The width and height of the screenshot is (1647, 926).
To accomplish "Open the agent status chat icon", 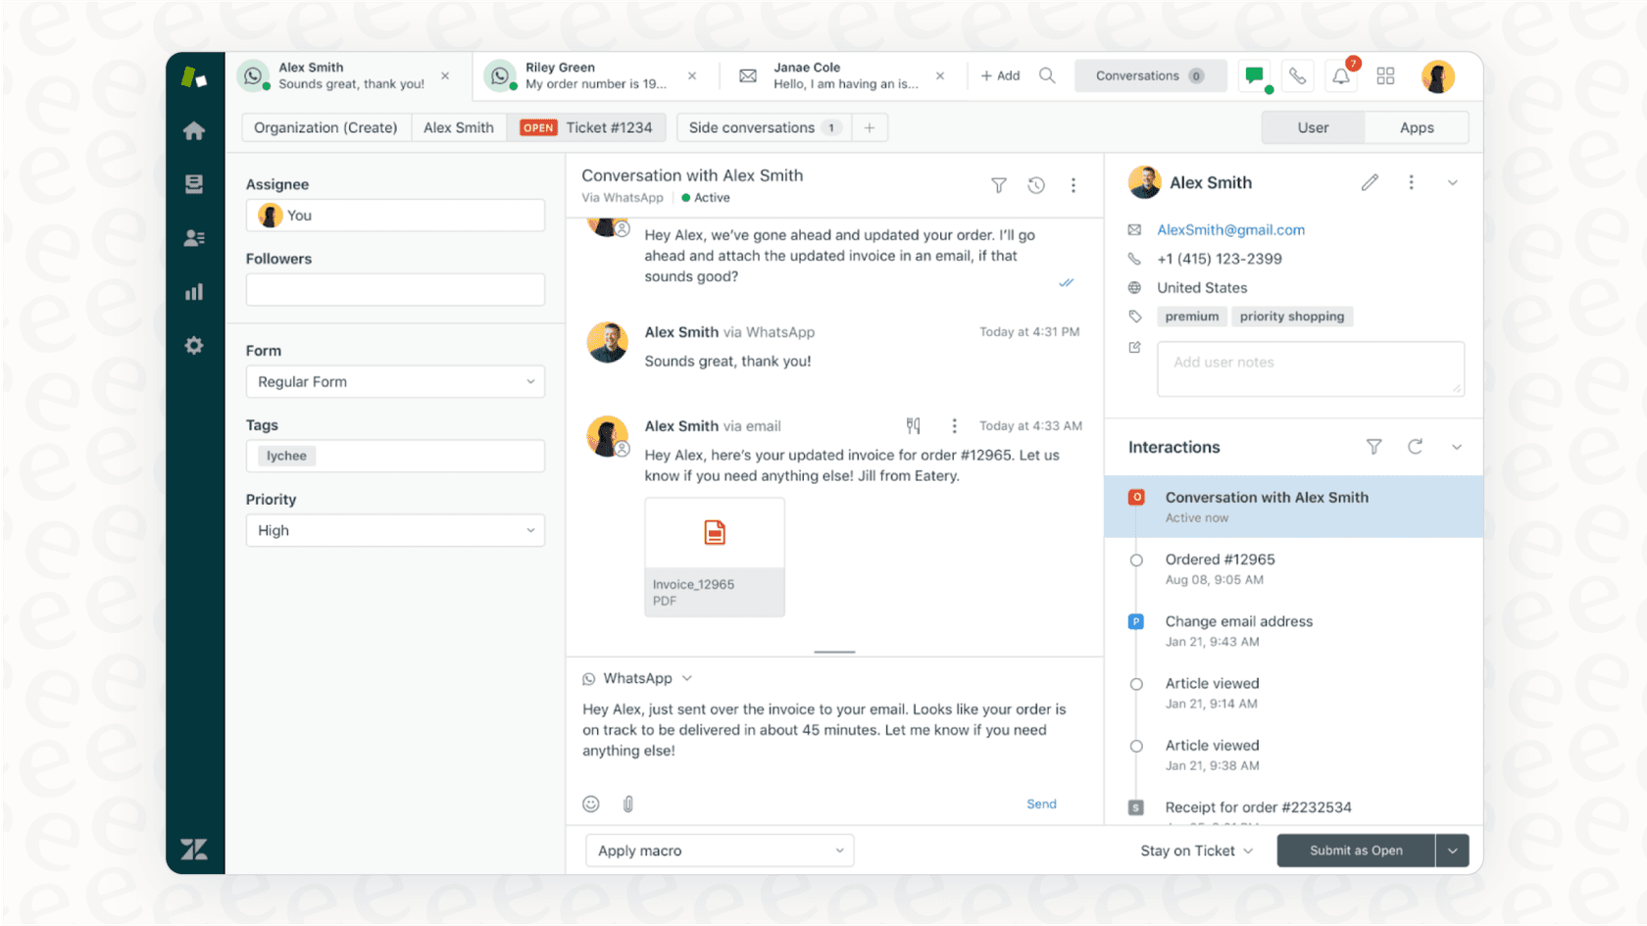I will coord(1255,75).
